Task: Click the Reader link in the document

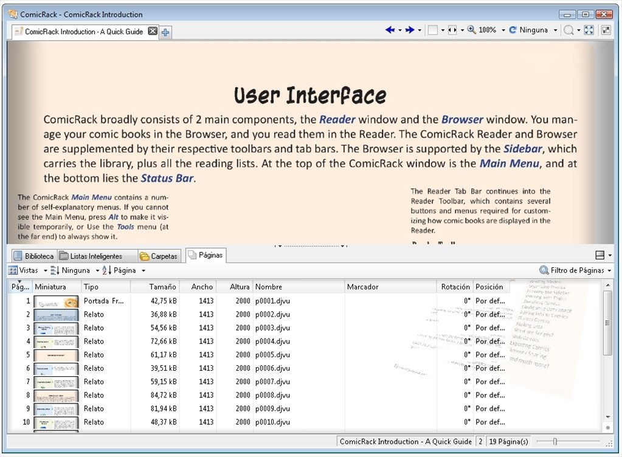Action: (337, 119)
